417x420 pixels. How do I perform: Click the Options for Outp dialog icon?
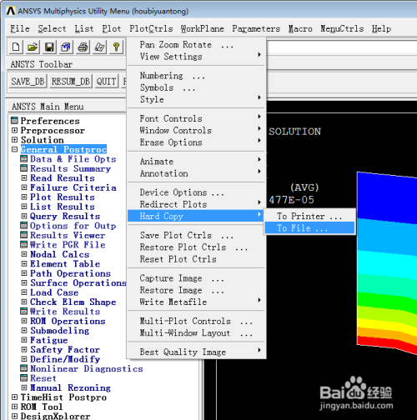24,226
